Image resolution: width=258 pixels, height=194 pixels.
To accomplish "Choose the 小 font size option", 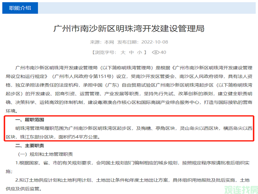I will 139,52.
